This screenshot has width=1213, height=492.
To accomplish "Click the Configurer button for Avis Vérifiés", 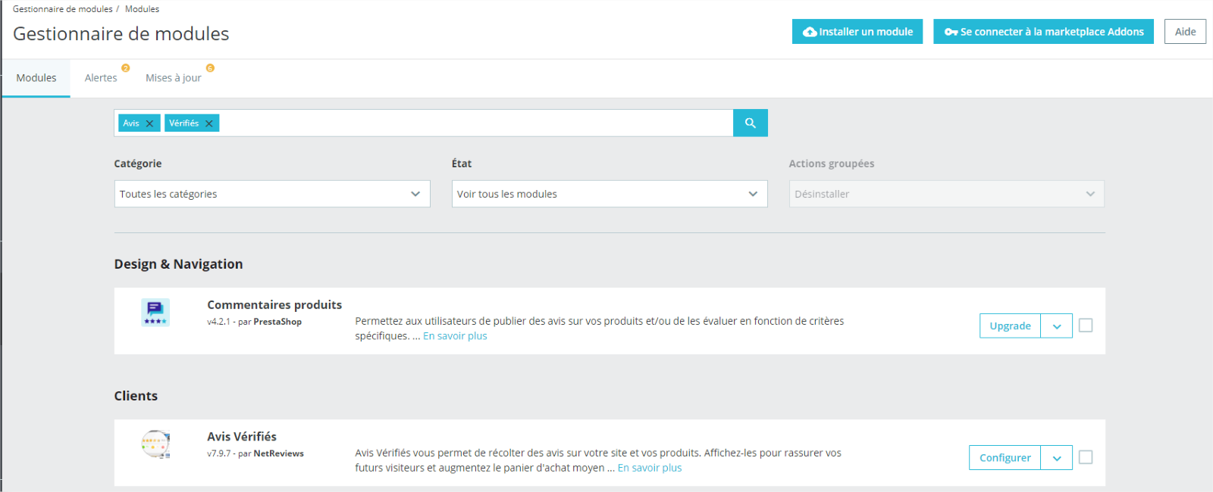I will [1005, 458].
